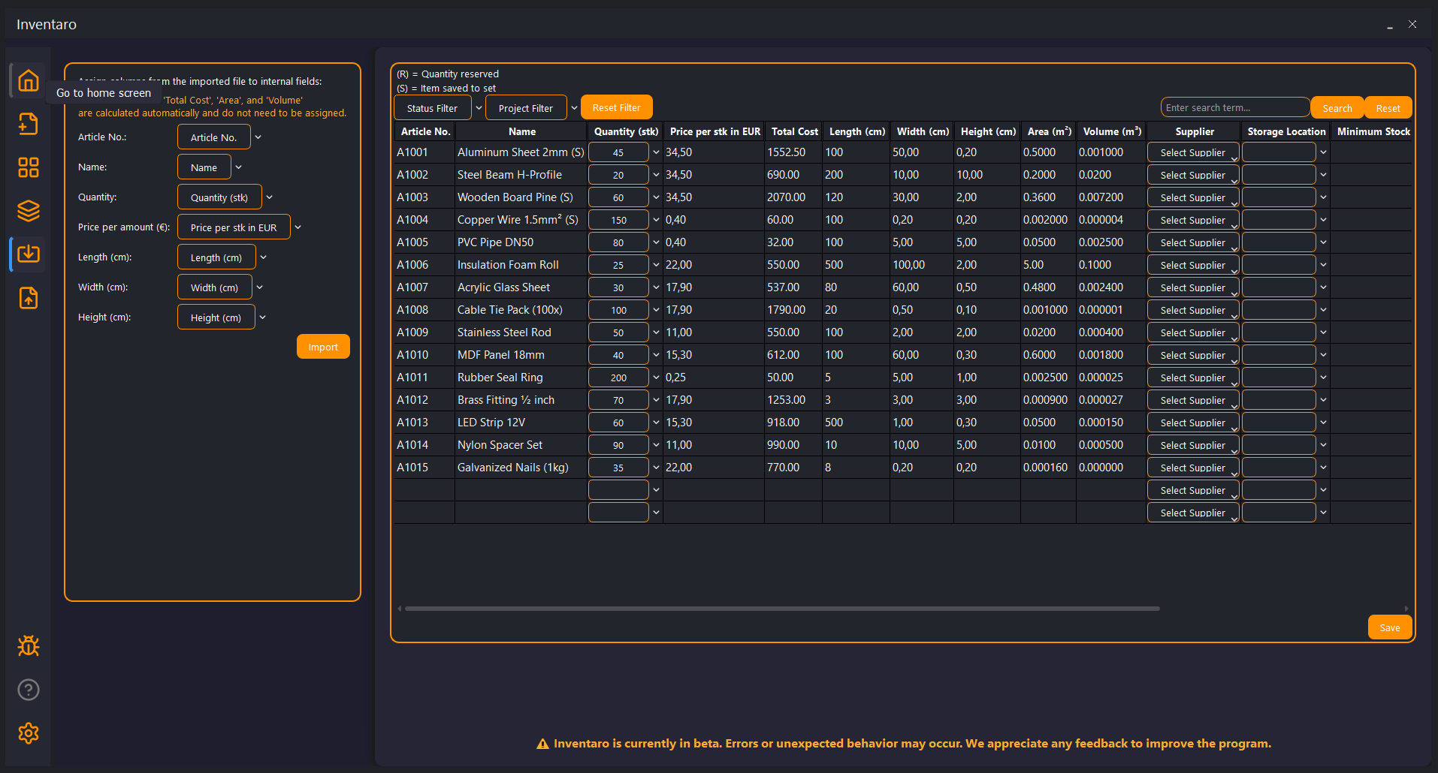Open storage location box for A1001

(x=1279, y=152)
